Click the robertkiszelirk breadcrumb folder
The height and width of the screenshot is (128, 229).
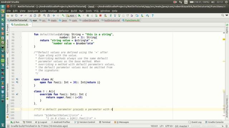coord(89,20)
